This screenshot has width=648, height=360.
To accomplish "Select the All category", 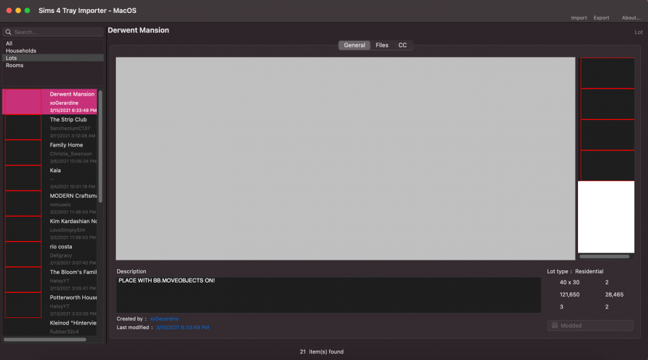I will [53, 43].
